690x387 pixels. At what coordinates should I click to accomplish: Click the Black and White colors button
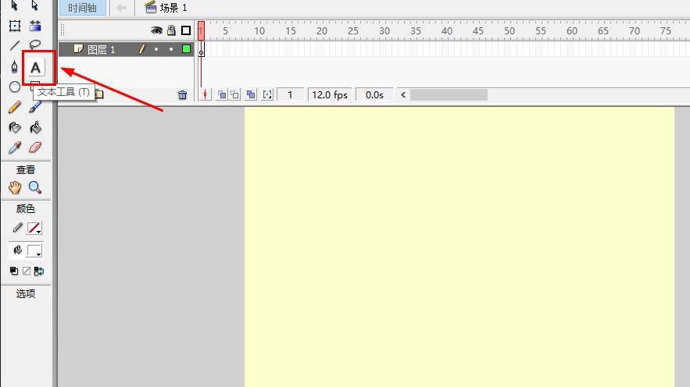point(14,271)
